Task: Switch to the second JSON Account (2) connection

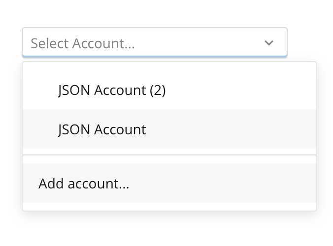Action: pos(112,90)
